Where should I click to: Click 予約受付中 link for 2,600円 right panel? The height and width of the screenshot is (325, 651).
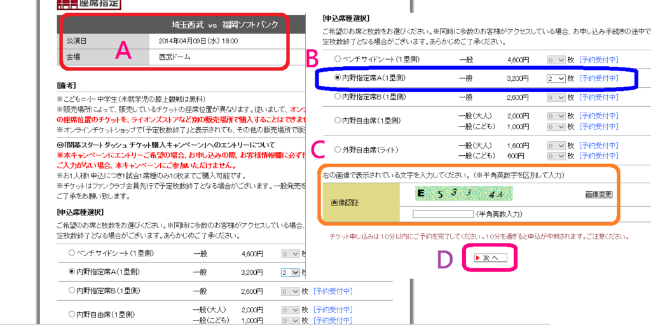[599, 97]
